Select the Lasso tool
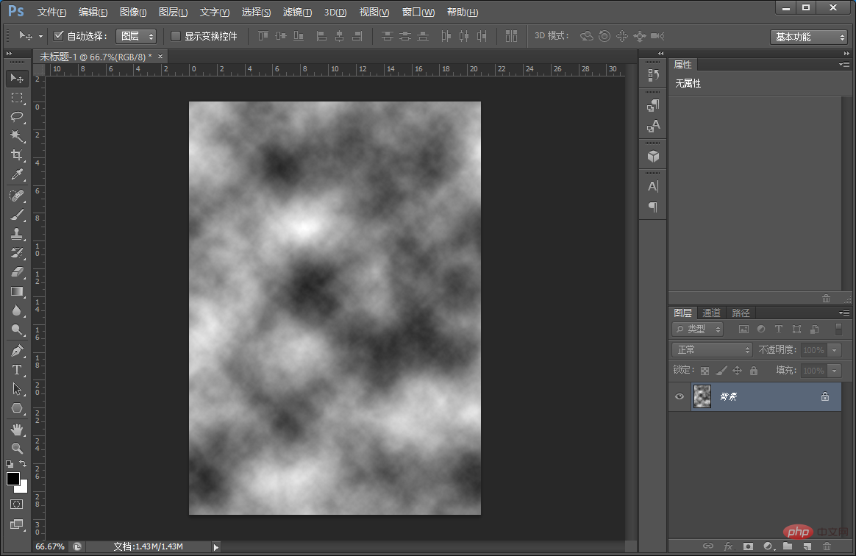 (17, 116)
